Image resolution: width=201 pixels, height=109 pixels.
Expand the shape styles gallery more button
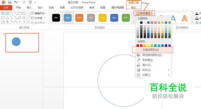click(133, 22)
